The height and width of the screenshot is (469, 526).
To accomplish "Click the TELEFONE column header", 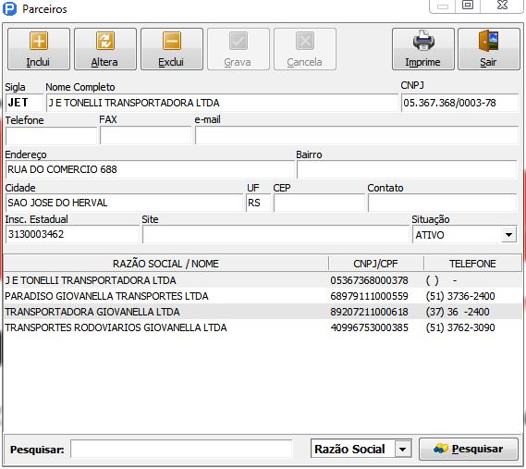I will pos(472,264).
